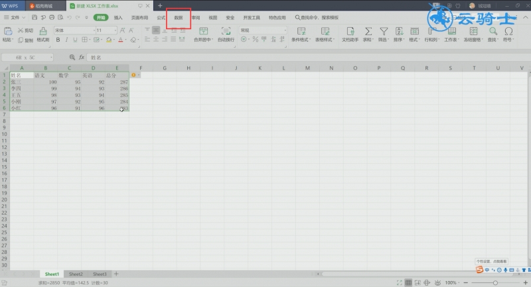Click the Undo arrow icon

point(69,17)
